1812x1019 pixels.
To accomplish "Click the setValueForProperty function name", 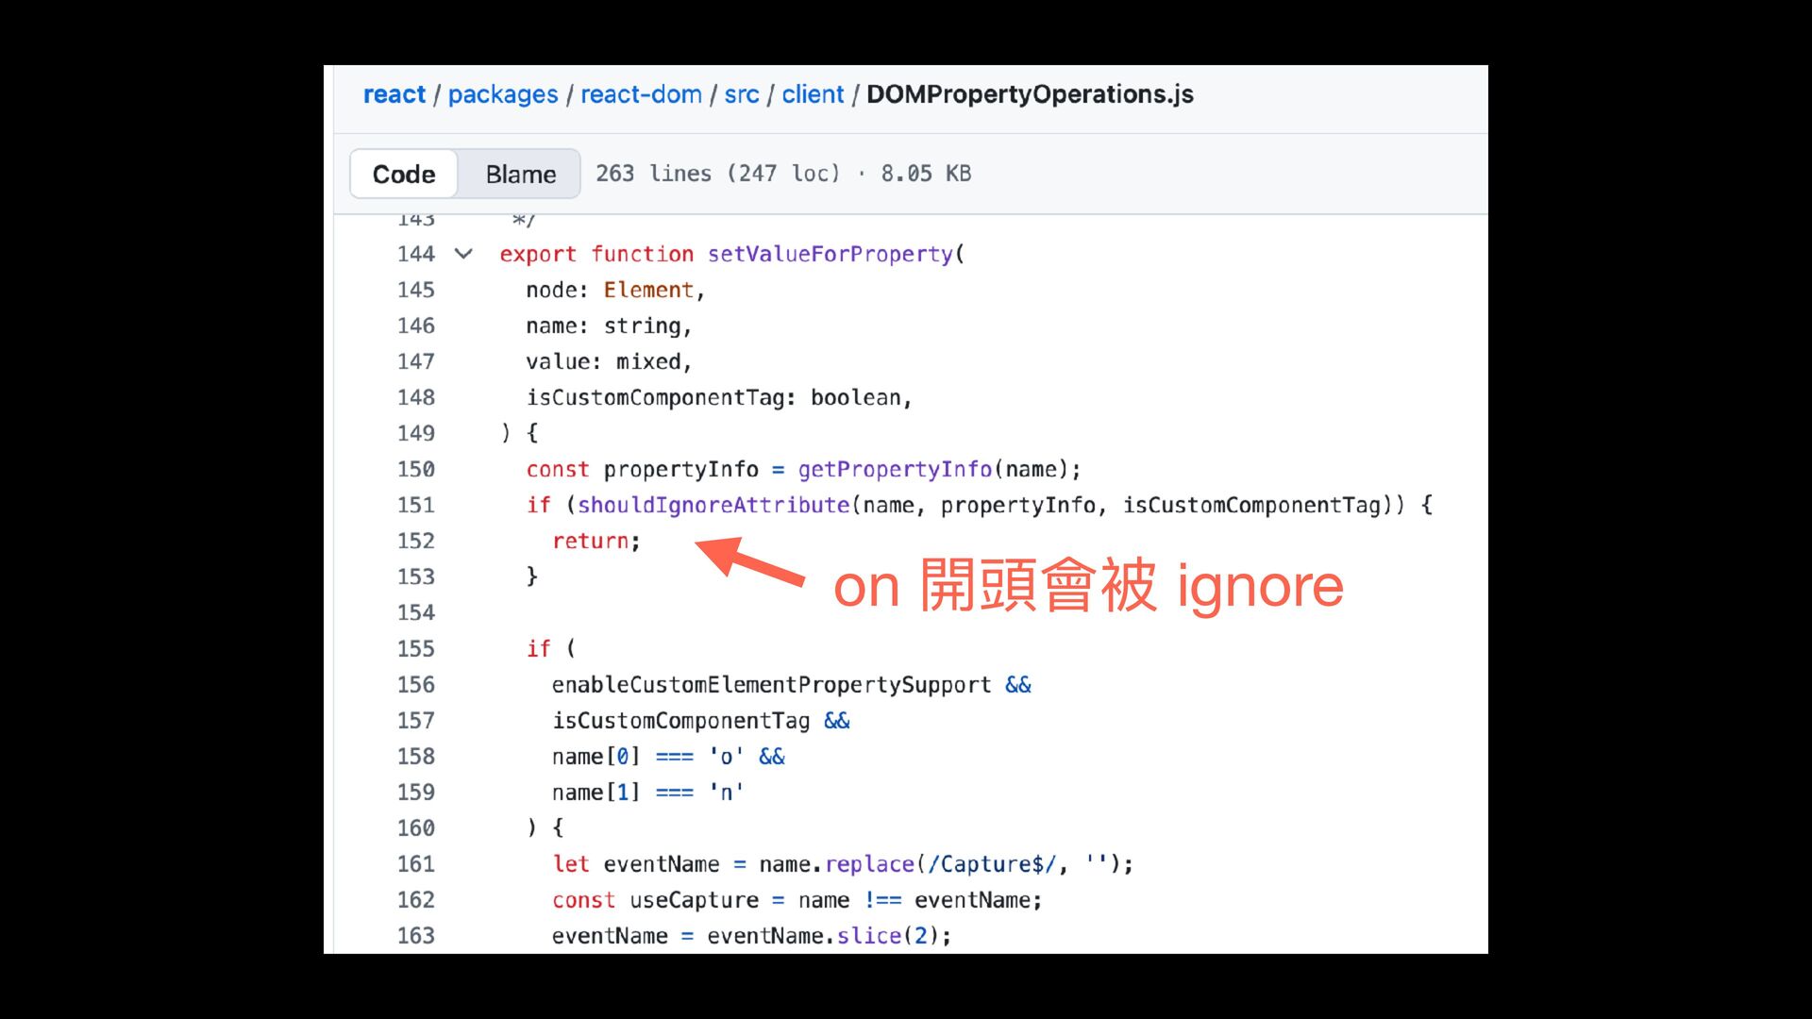I will (x=830, y=254).
